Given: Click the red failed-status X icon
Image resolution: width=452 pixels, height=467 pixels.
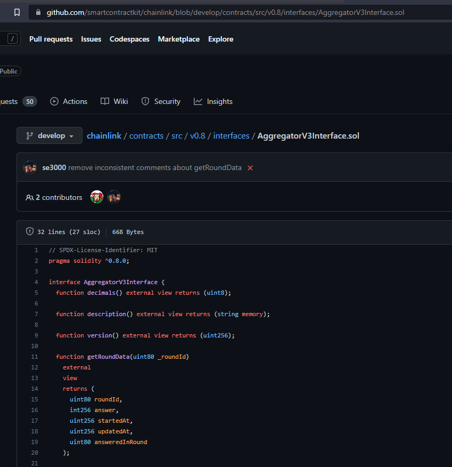Looking at the screenshot, I should (250, 168).
